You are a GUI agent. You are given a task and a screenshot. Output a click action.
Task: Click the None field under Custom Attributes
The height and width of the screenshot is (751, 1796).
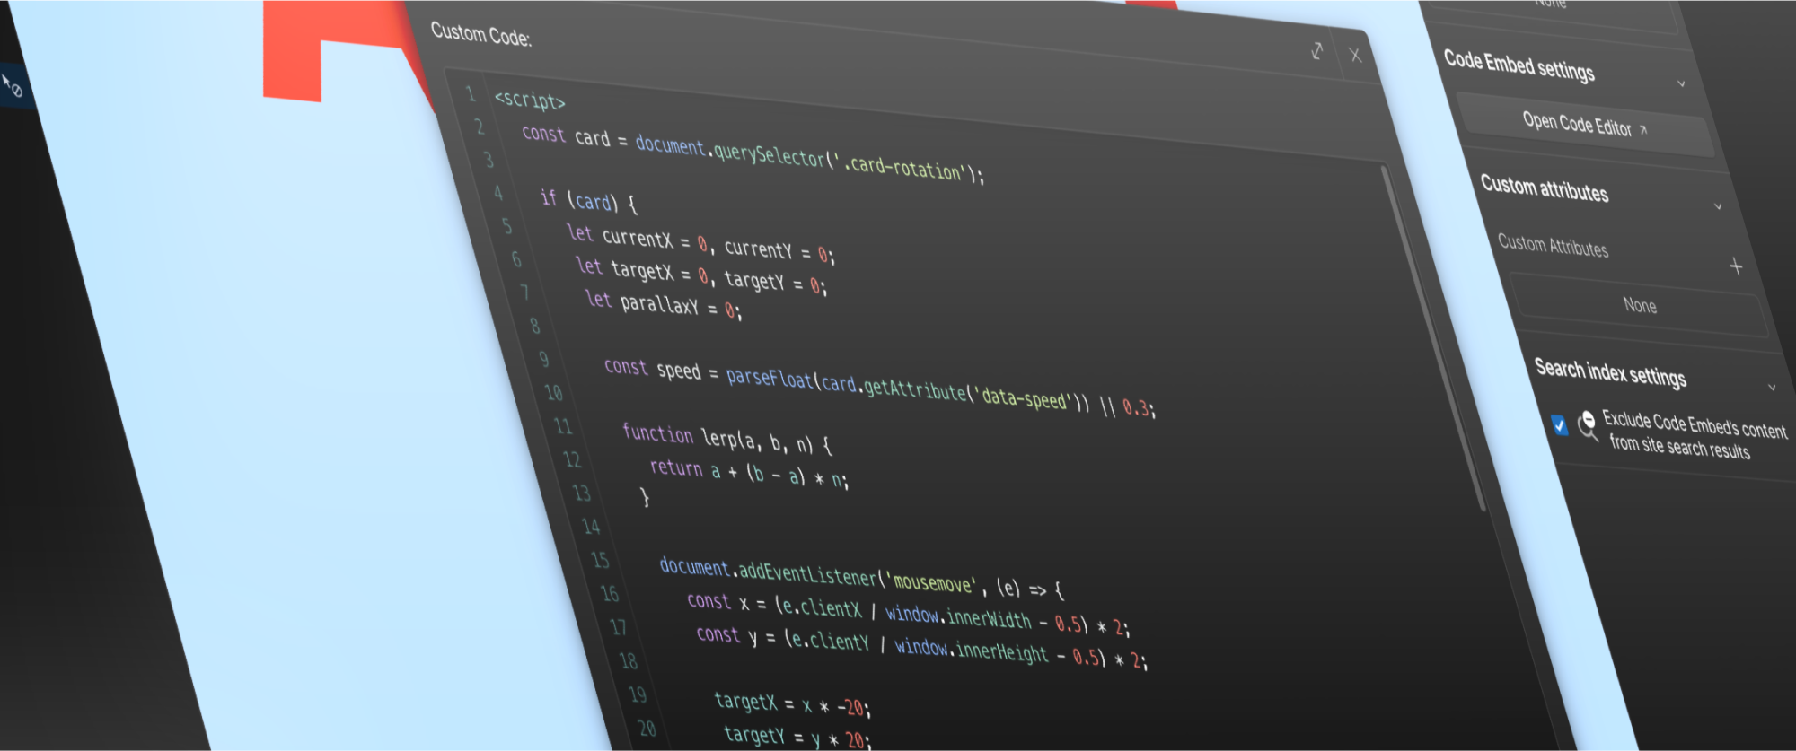pyautogui.click(x=1640, y=306)
